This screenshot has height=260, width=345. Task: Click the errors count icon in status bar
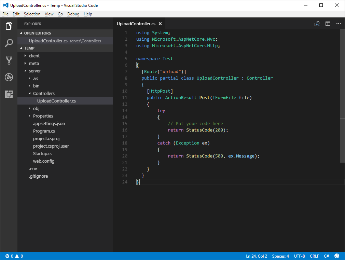click(x=7, y=256)
